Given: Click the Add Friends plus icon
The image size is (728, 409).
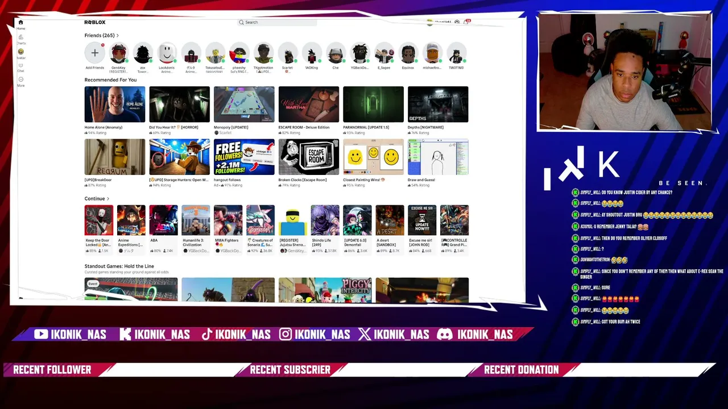Looking at the screenshot, I should [x=95, y=53].
